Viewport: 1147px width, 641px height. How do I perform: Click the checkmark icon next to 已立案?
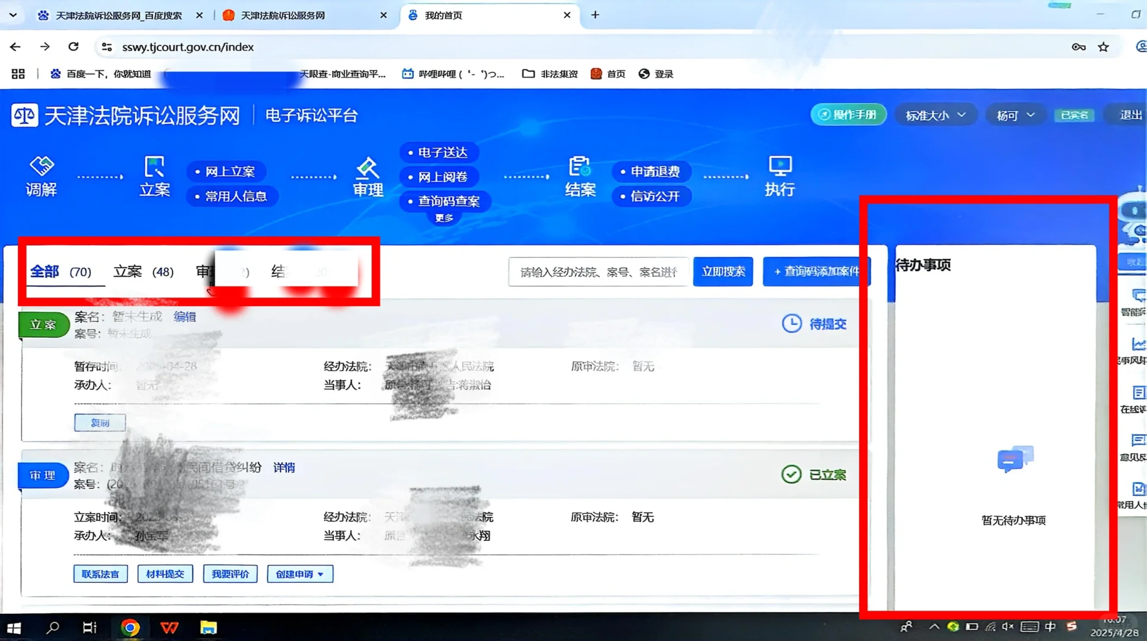(x=791, y=474)
